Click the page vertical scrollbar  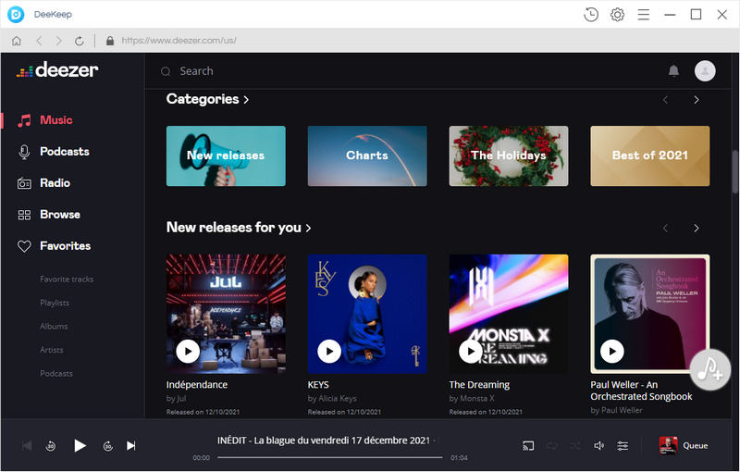coord(735,172)
